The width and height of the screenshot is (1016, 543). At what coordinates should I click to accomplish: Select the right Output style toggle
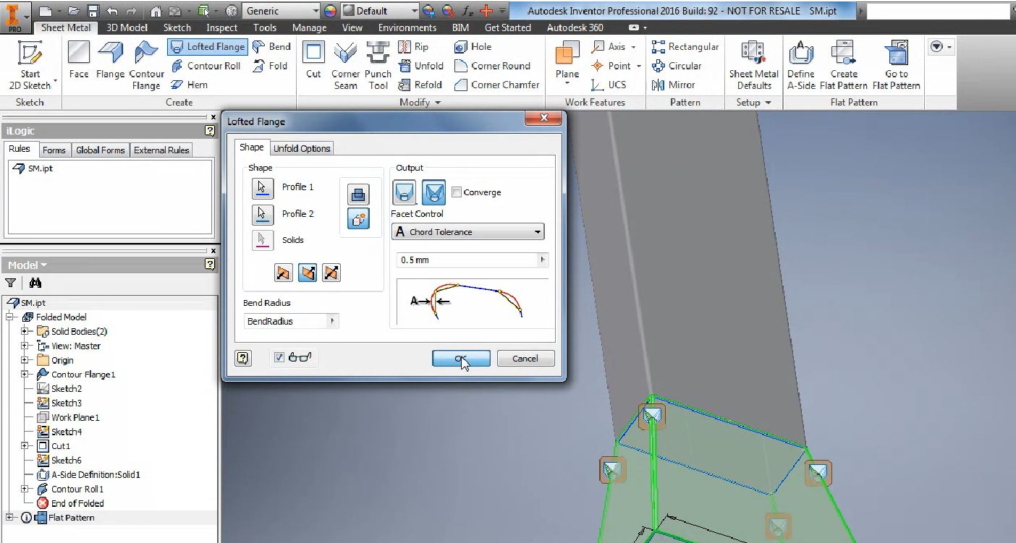point(432,192)
